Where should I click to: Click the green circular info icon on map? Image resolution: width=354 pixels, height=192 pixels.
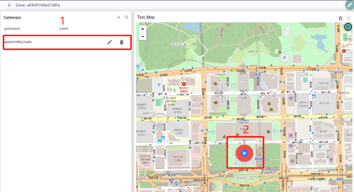click(x=348, y=27)
